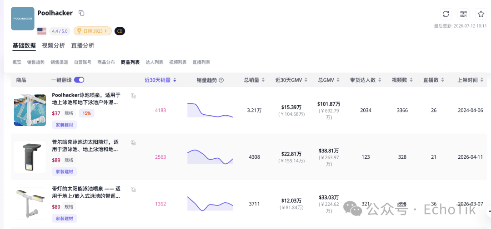Click the 2563 sales value

click(x=160, y=157)
